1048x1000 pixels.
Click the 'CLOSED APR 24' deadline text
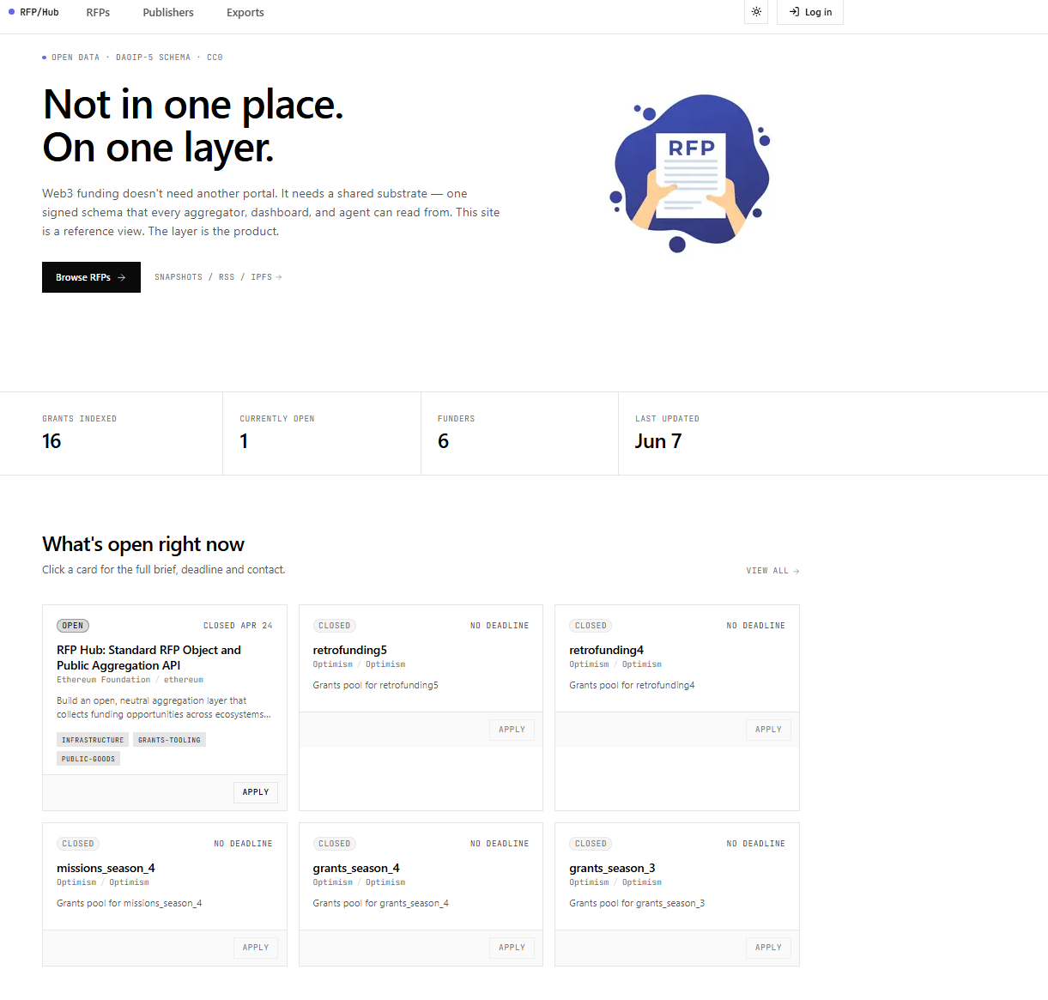(238, 626)
